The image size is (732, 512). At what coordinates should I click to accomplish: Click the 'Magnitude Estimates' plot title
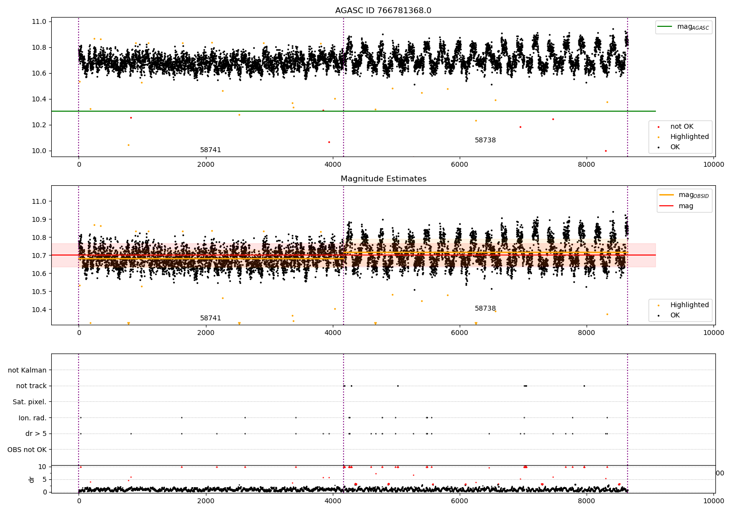[x=383, y=179]
